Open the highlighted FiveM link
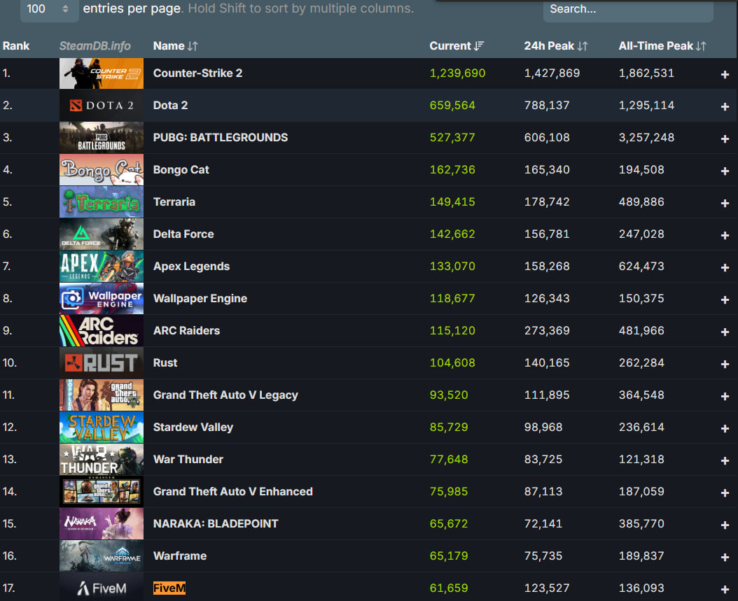Image resolution: width=738 pixels, height=601 pixels. [169, 588]
